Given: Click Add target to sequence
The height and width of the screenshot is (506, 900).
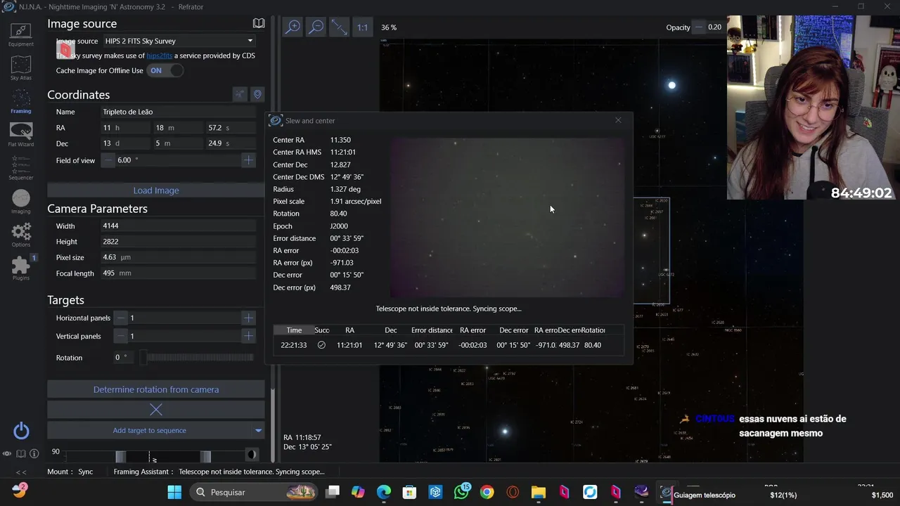Looking at the screenshot, I should click(x=149, y=430).
